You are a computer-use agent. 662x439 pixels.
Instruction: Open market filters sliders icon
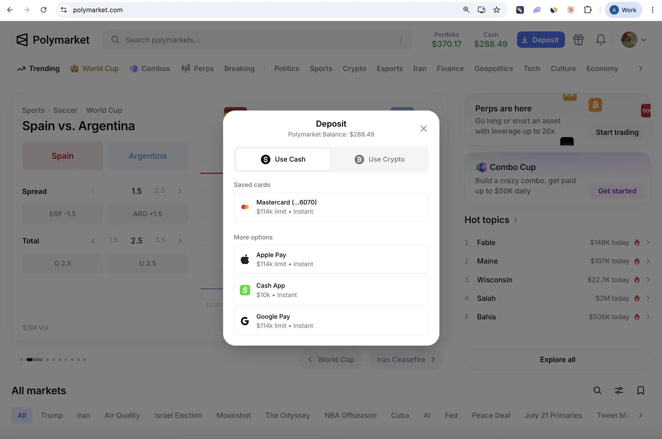(x=619, y=390)
